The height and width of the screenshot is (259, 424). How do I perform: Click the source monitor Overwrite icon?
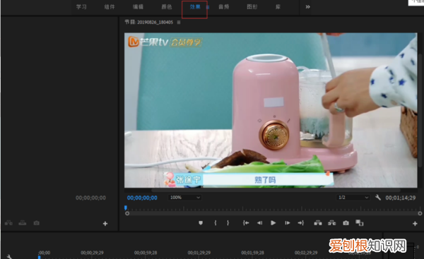coord(23,223)
